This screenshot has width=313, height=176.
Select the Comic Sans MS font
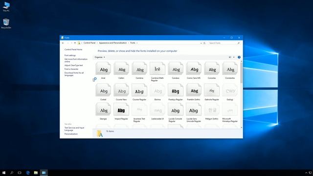coord(194,68)
